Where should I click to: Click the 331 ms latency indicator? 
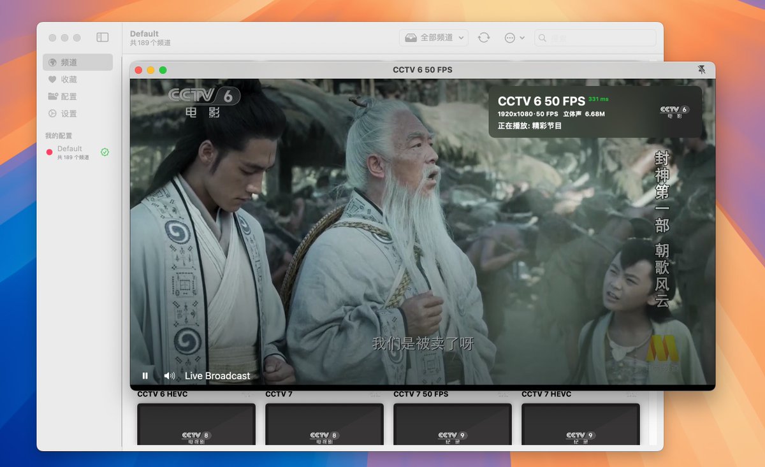(x=599, y=99)
